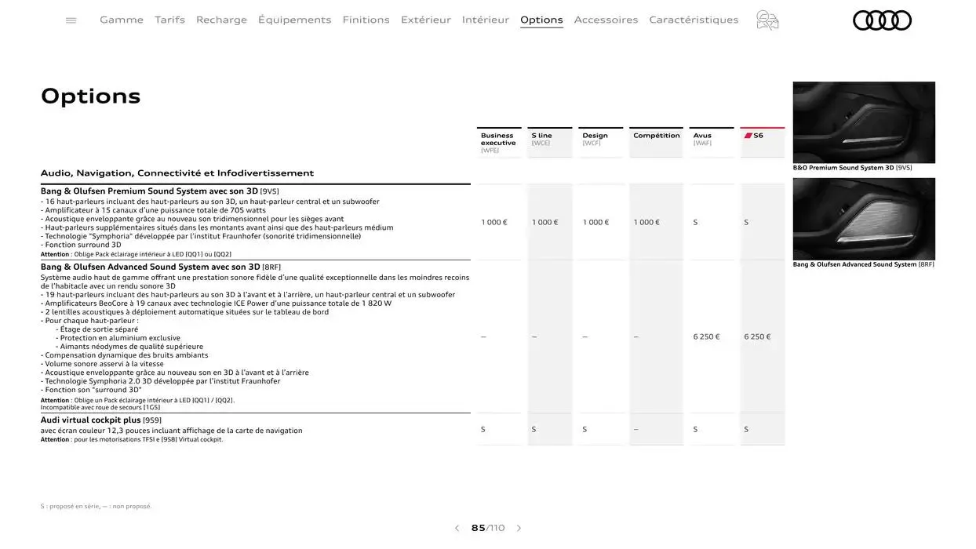This screenshot has height=549, width=976.
Task: View the Bang & Olufsen Advanced Sound System image
Action: [863, 218]
